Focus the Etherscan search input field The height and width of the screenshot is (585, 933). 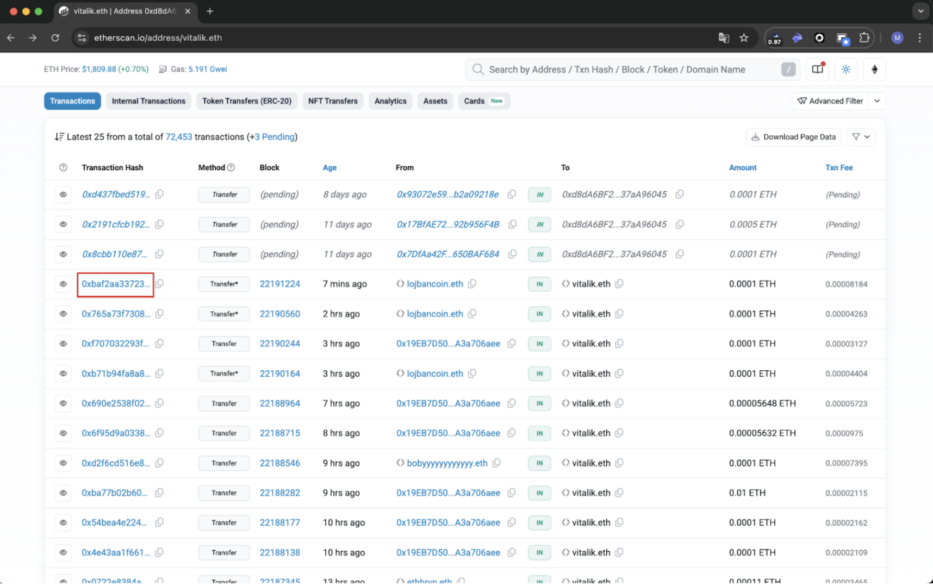632,70
